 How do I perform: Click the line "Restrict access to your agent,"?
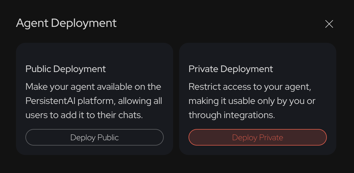[x=250, y=87]
